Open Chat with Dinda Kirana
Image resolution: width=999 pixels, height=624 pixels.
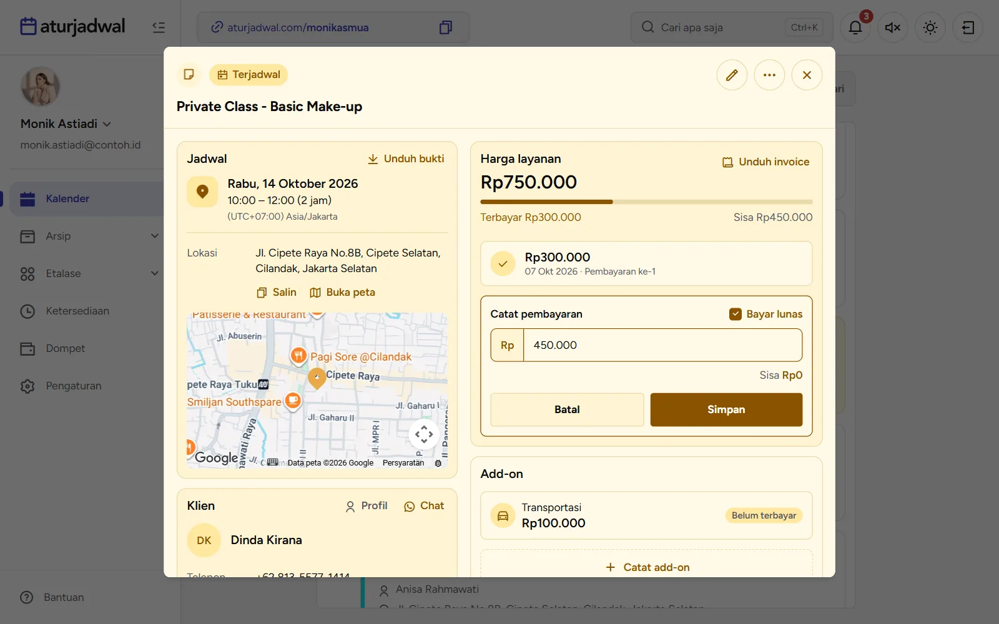point(424,506)
